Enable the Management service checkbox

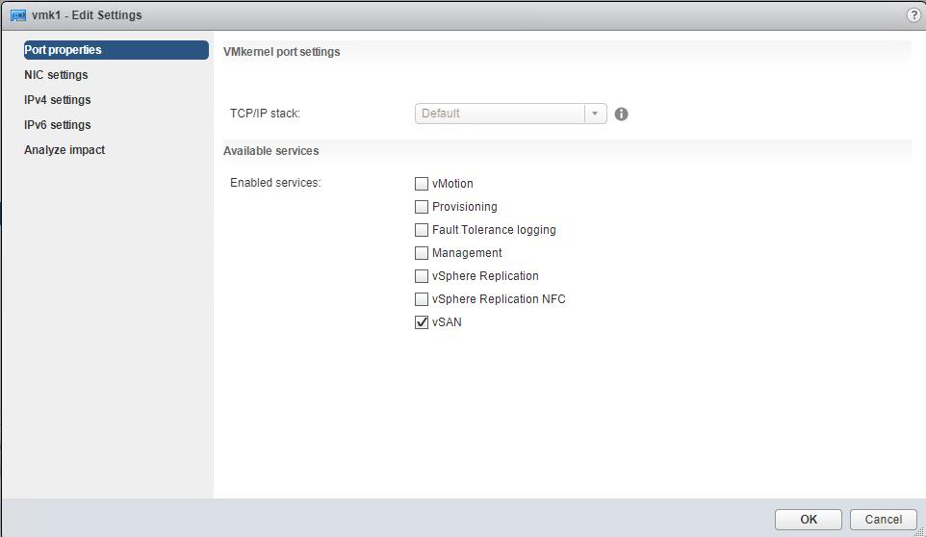(421, 252)
